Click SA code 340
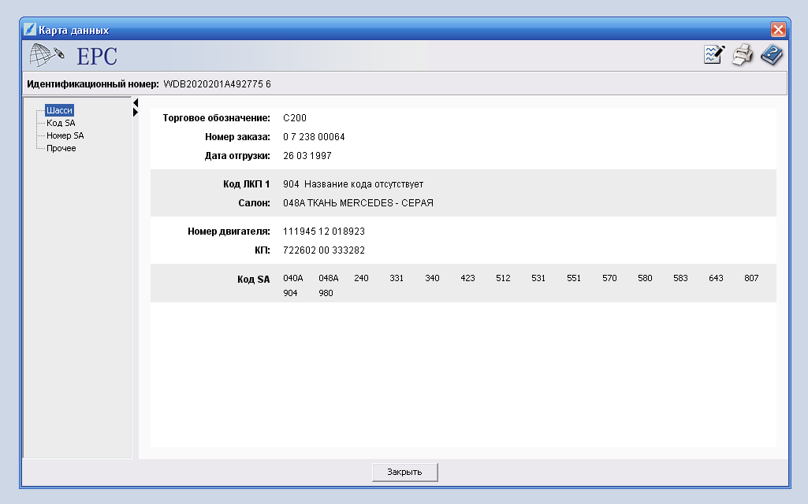Image resolution: width=808 pixels, height=504 pixels. (x=432, y=278)
